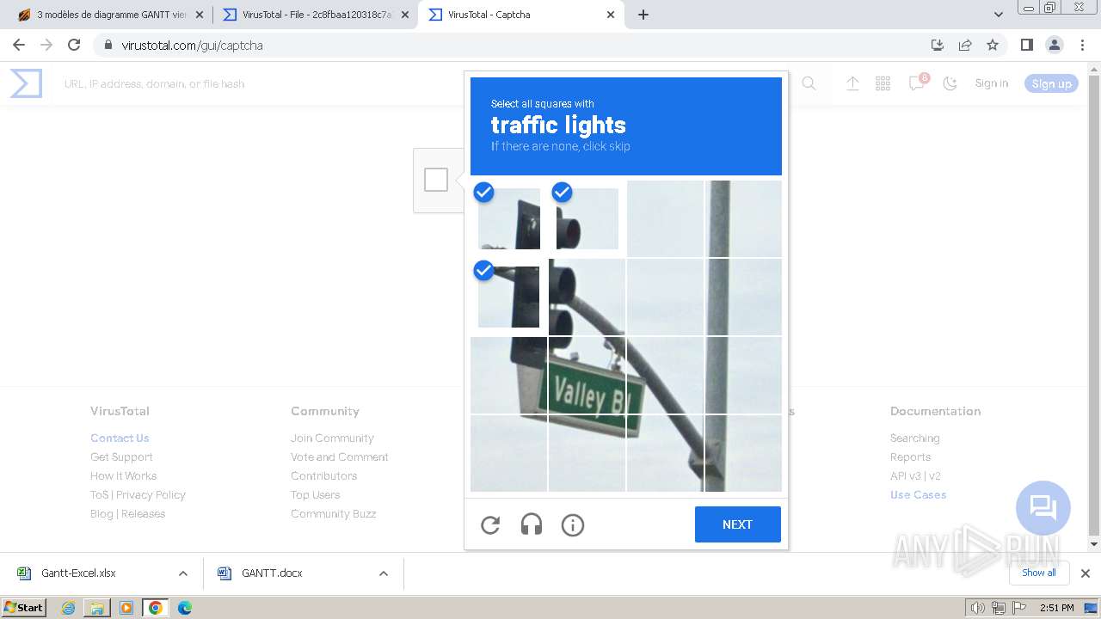Screen dimensions: 1101x619
Task: Expand Gantt-Excel.xlsx download options
Action: (x=182, y=573)
